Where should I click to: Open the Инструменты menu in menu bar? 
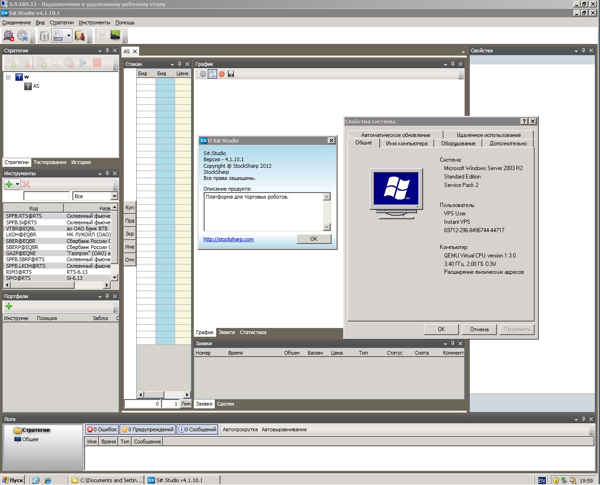pos(94,22)
